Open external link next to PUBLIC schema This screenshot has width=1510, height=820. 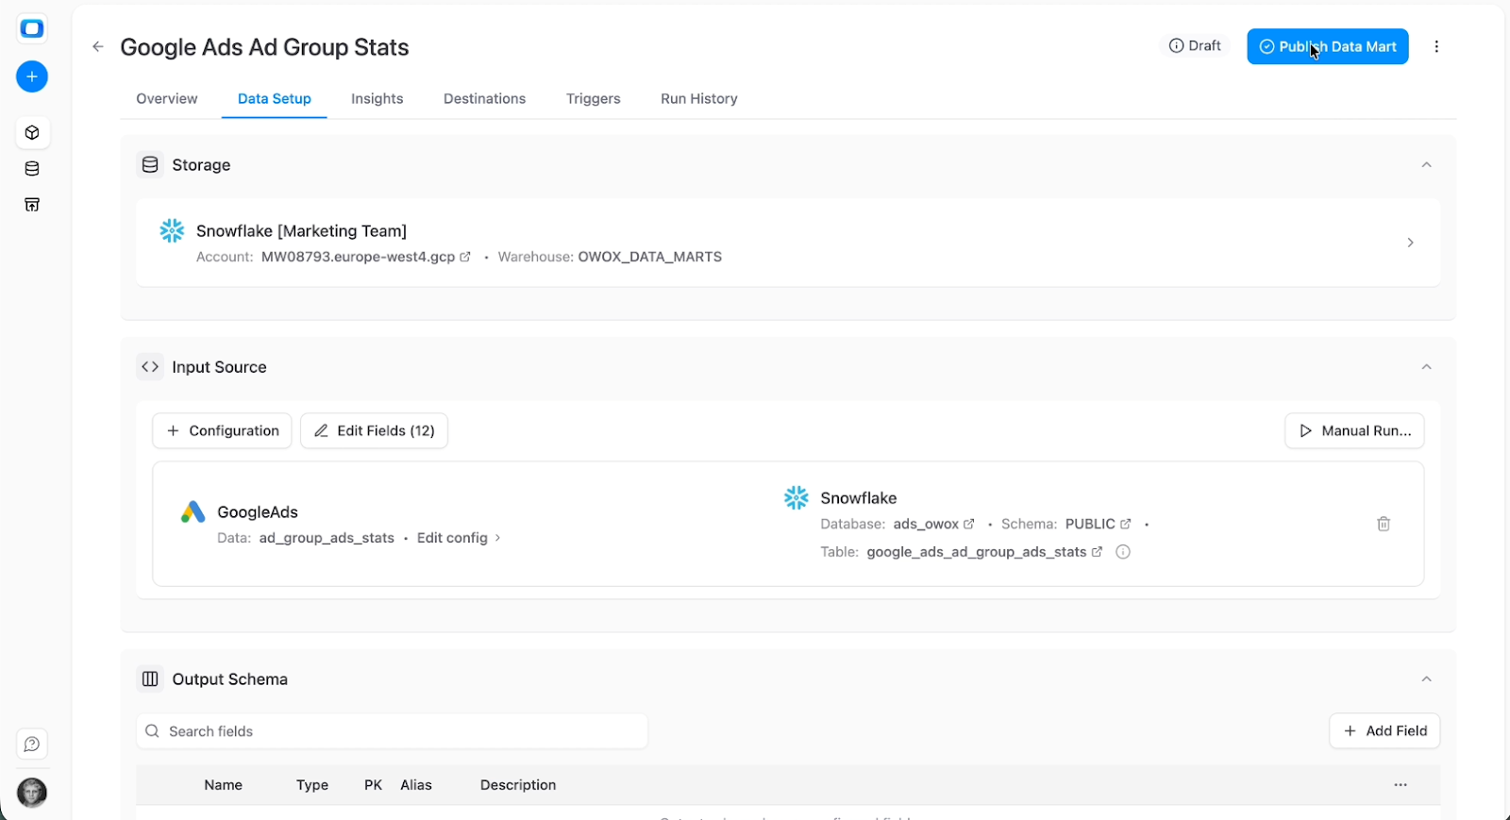(1125, 524)
